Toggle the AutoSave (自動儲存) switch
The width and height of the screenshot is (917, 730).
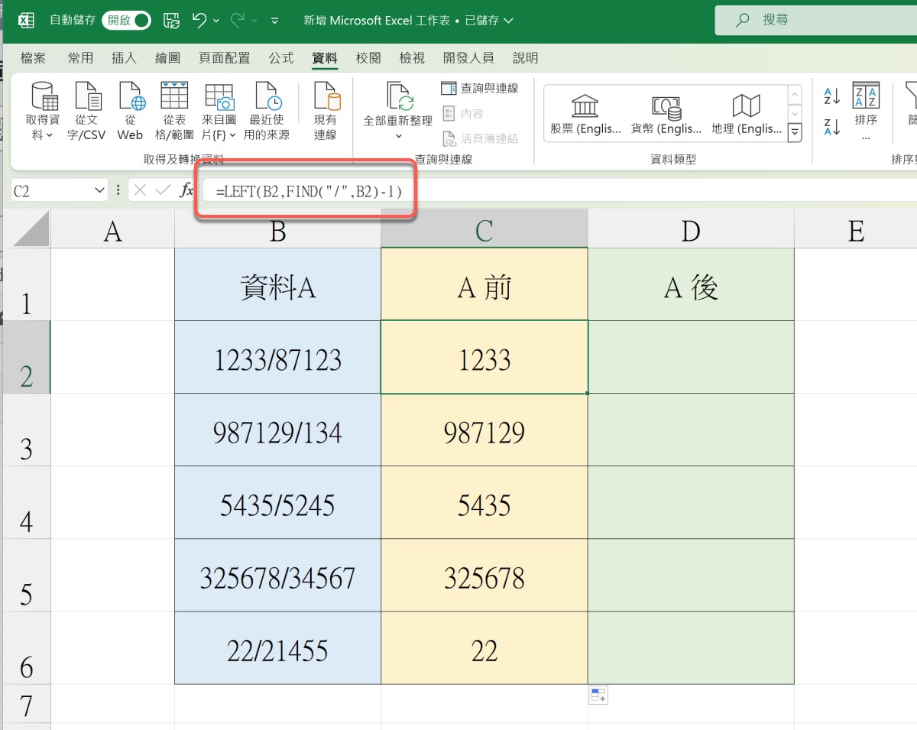point(126,21)
